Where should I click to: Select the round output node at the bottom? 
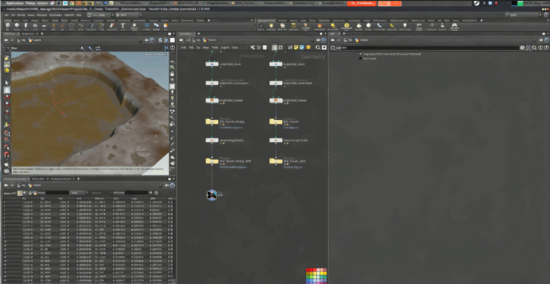click(212, 195)
